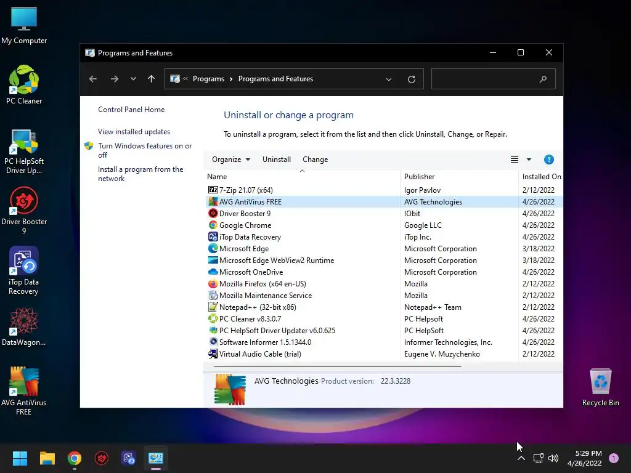Select Notepad++ (32-bit x86)
Viewport: 631px width, 473px height.
384,307
